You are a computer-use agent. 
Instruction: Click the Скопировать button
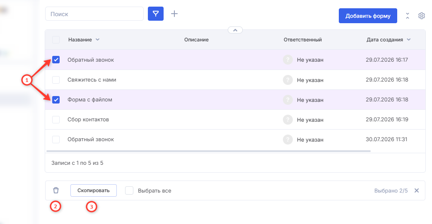click(x=93, y=190)
